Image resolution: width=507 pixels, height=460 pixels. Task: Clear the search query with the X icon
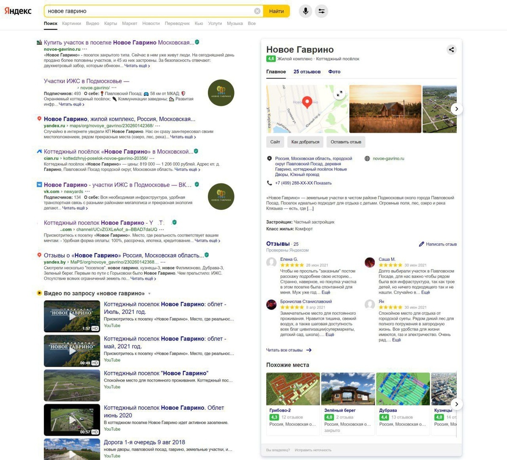(x=257, y=11)
